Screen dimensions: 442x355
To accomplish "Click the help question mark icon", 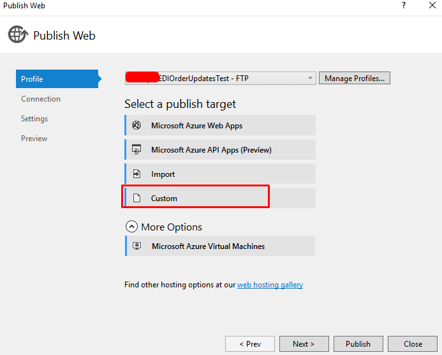I will [x=404, y=5].
